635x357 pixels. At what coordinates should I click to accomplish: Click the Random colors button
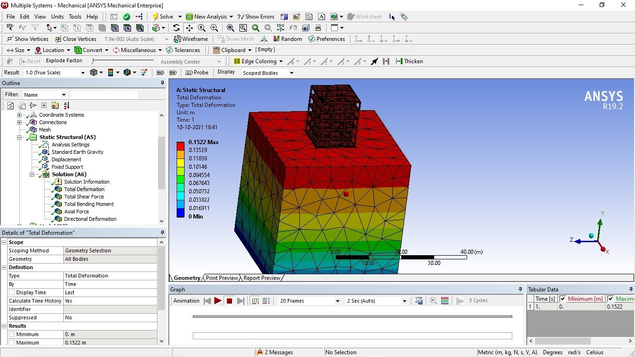click(x=288, y=39)
